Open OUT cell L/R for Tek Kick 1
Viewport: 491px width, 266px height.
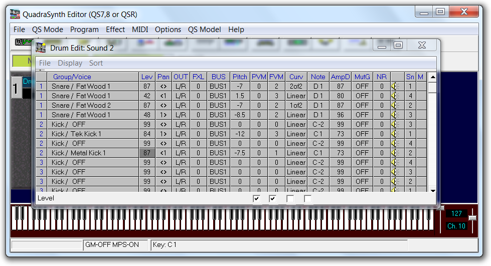181,134
